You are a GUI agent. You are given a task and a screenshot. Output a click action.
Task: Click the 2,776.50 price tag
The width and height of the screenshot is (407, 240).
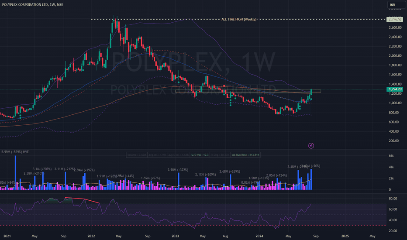[394, 19]
